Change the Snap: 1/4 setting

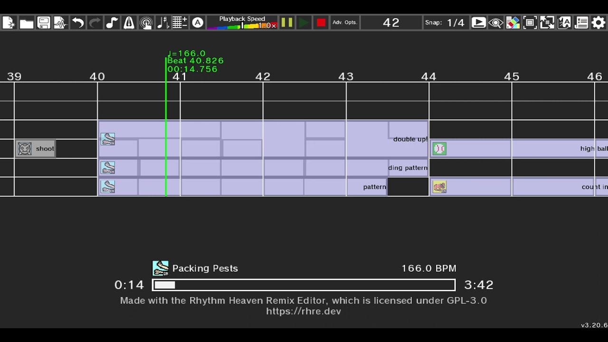coord(445,23)
